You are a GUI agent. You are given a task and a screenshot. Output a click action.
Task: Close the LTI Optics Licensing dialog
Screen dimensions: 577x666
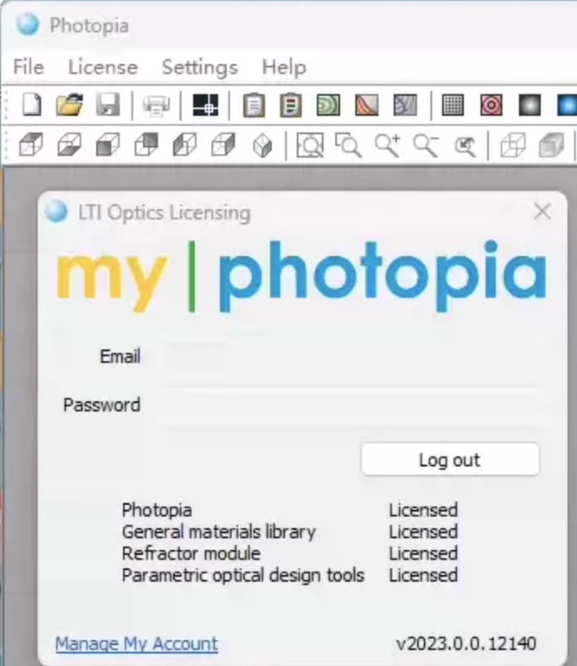[542, 211]
